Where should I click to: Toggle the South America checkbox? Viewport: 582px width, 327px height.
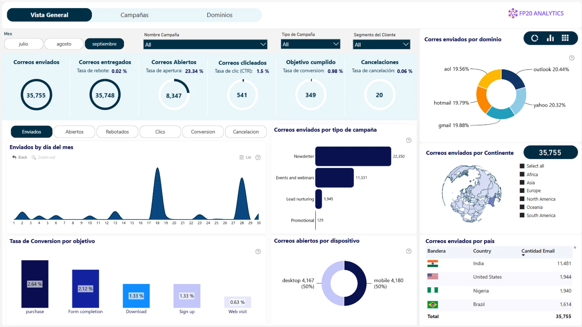click(x=522, y=215)
